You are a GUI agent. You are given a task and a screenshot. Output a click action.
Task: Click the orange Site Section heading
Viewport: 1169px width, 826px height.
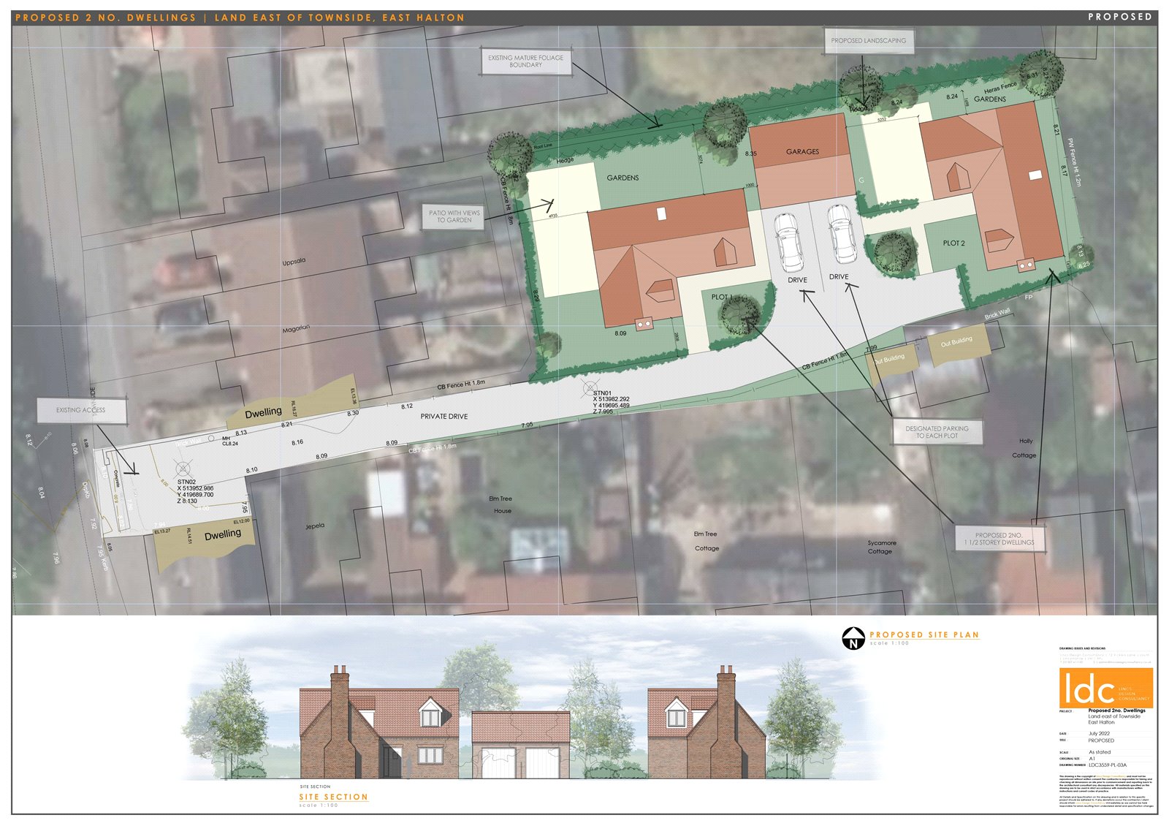click(333, 797)
